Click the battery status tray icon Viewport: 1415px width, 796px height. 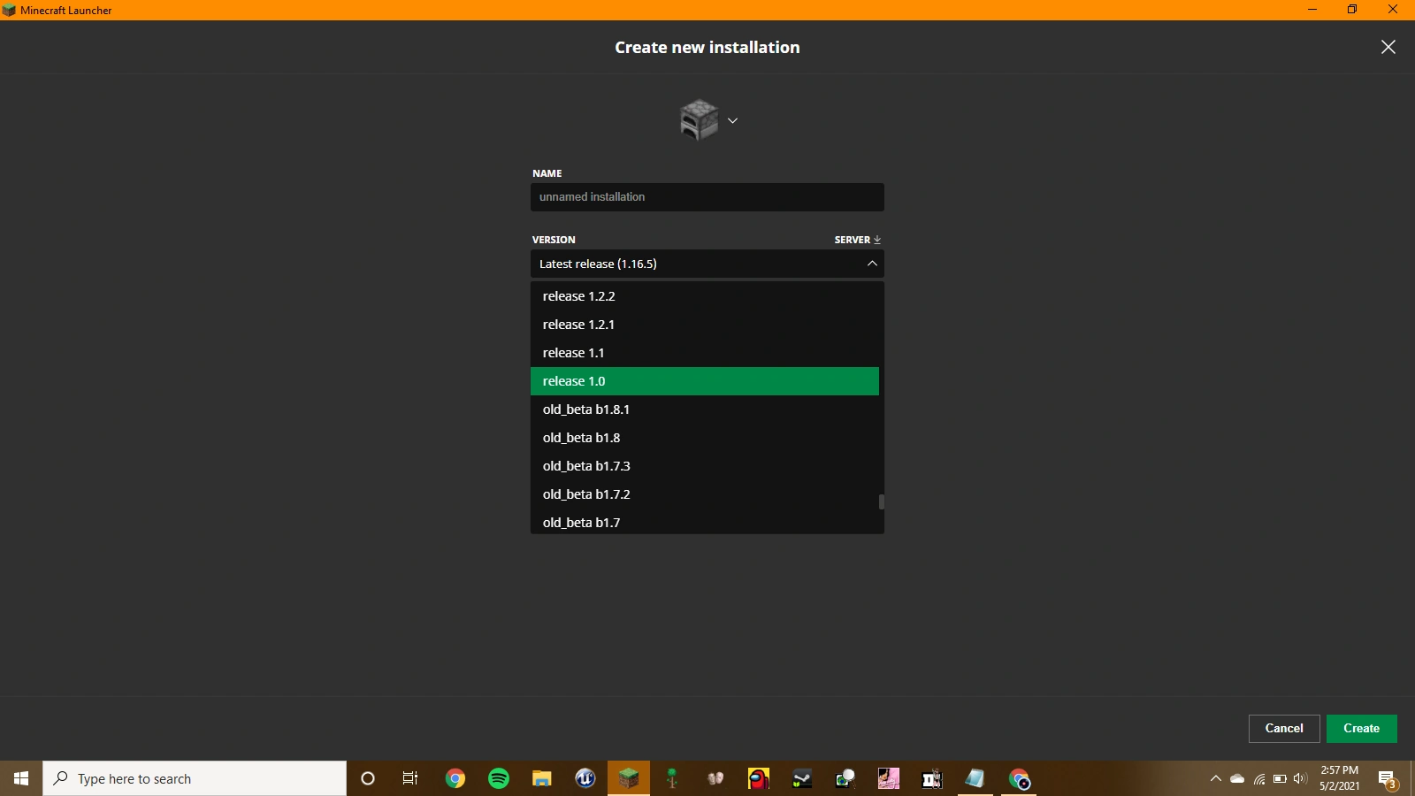click(1280, 778)
